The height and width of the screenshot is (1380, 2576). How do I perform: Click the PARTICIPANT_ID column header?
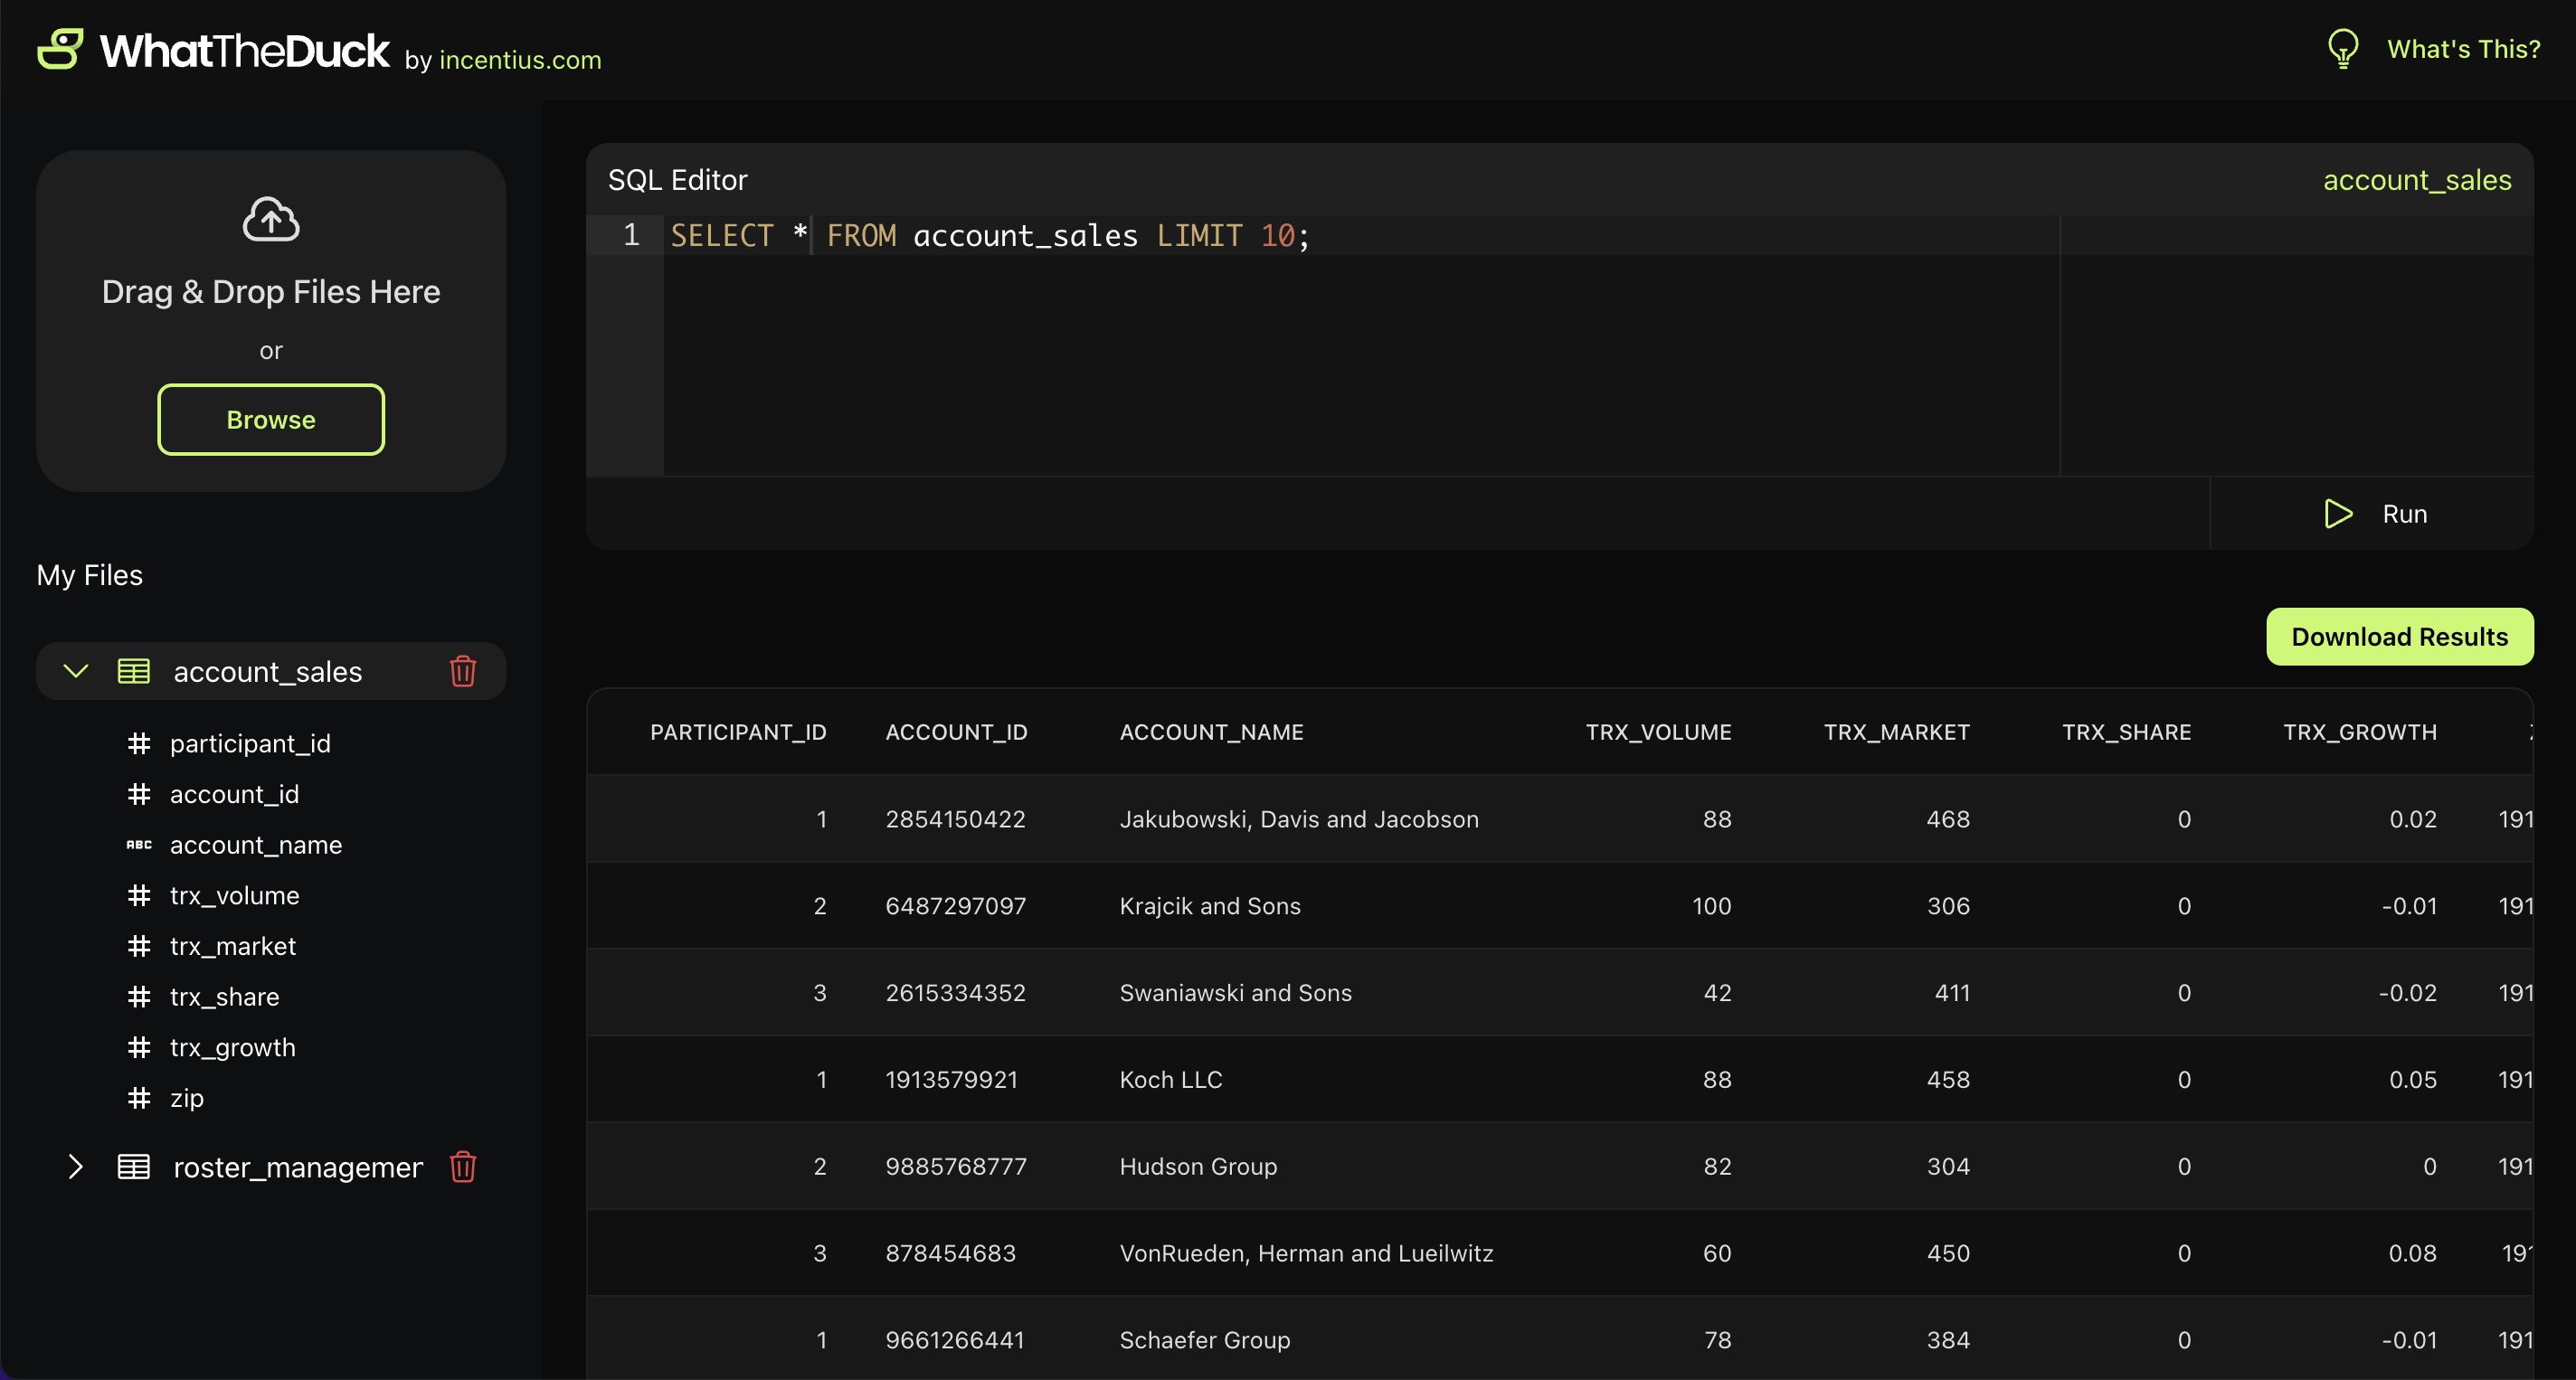(738, 732)
